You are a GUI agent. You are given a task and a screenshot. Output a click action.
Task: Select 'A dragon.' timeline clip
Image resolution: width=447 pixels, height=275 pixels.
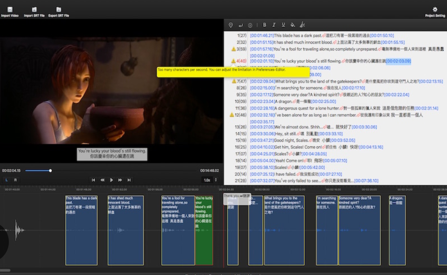tap(397, 230)
